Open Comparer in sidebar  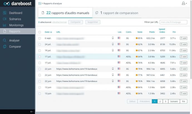point(15,47)
